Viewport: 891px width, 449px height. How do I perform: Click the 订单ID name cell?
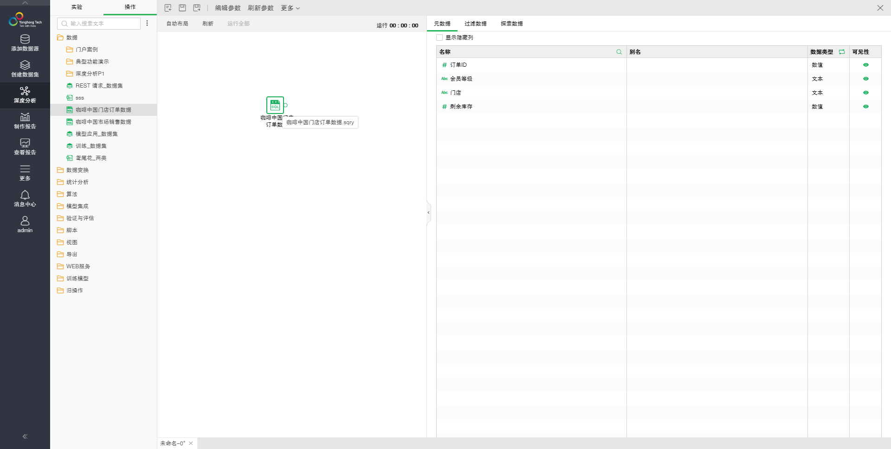tap(531, 65)
